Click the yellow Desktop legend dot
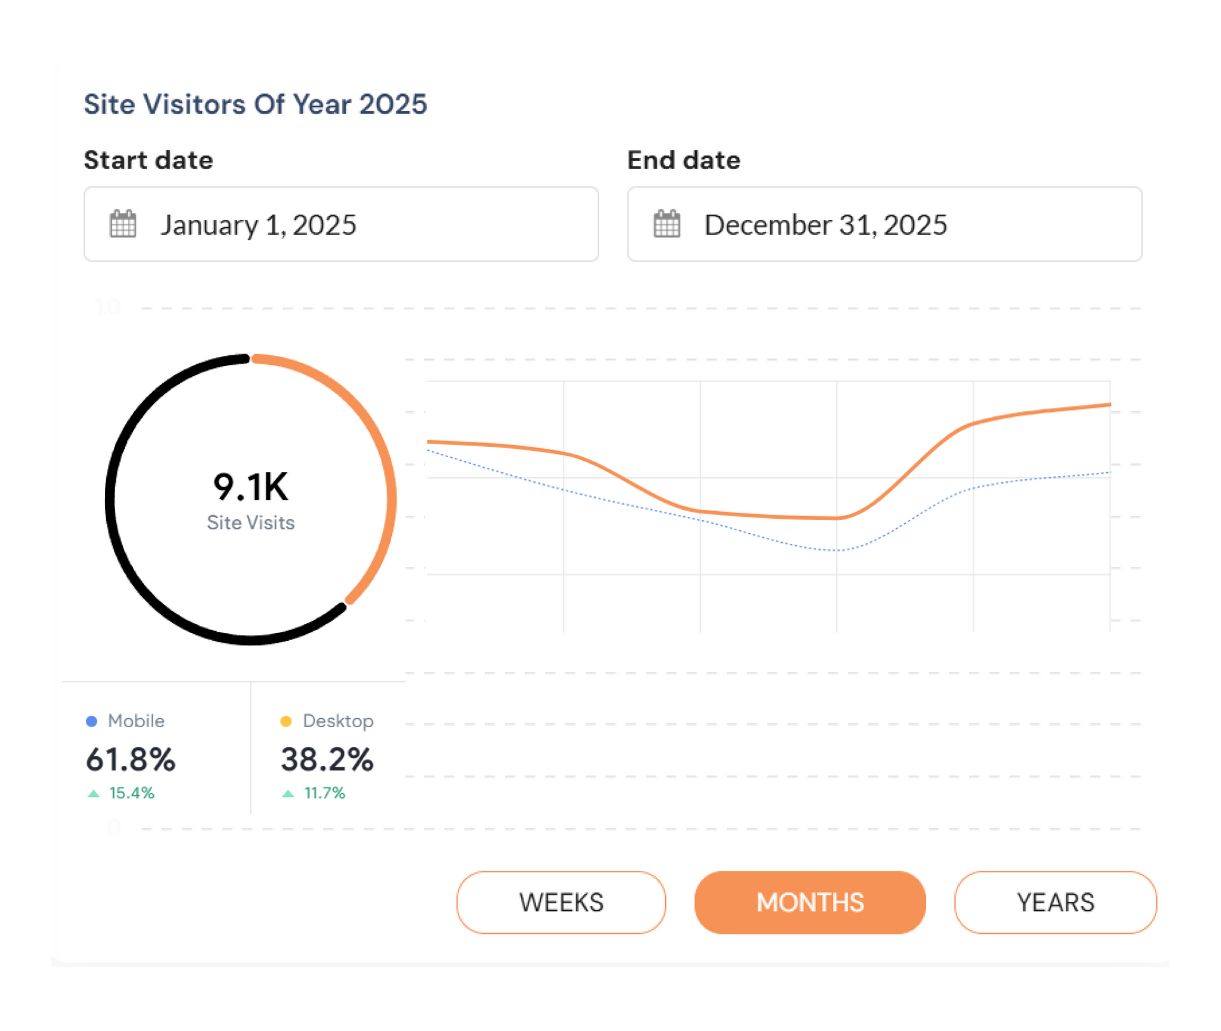This screenshot has width=1221, height=1031. pyautogui.click(x=286, y=721)
